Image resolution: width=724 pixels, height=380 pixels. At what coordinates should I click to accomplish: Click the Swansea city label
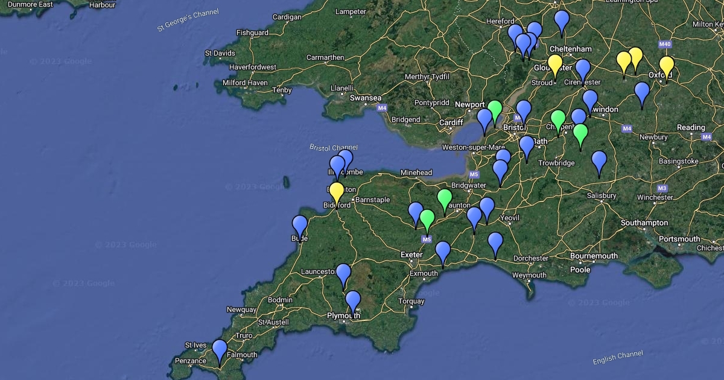point(366,98)
